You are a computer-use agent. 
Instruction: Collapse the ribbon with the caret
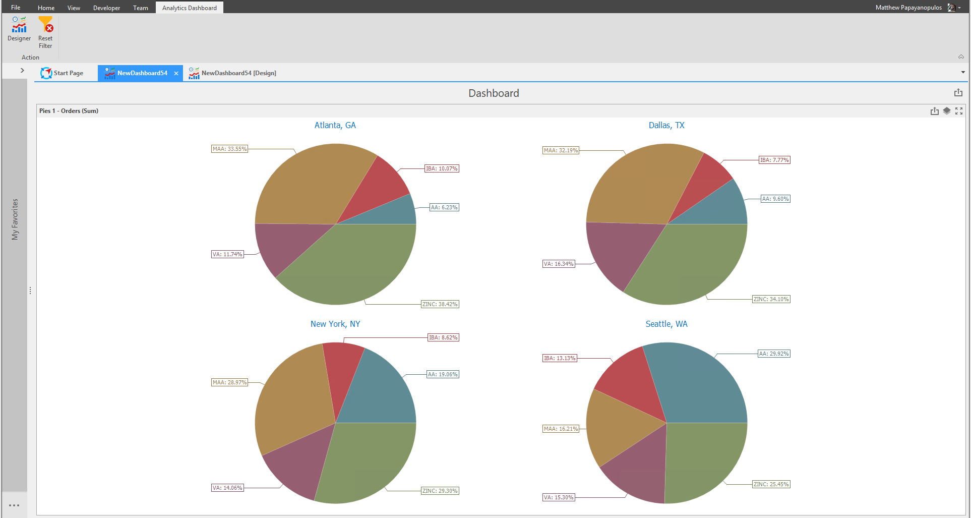(x=961, y=57)
